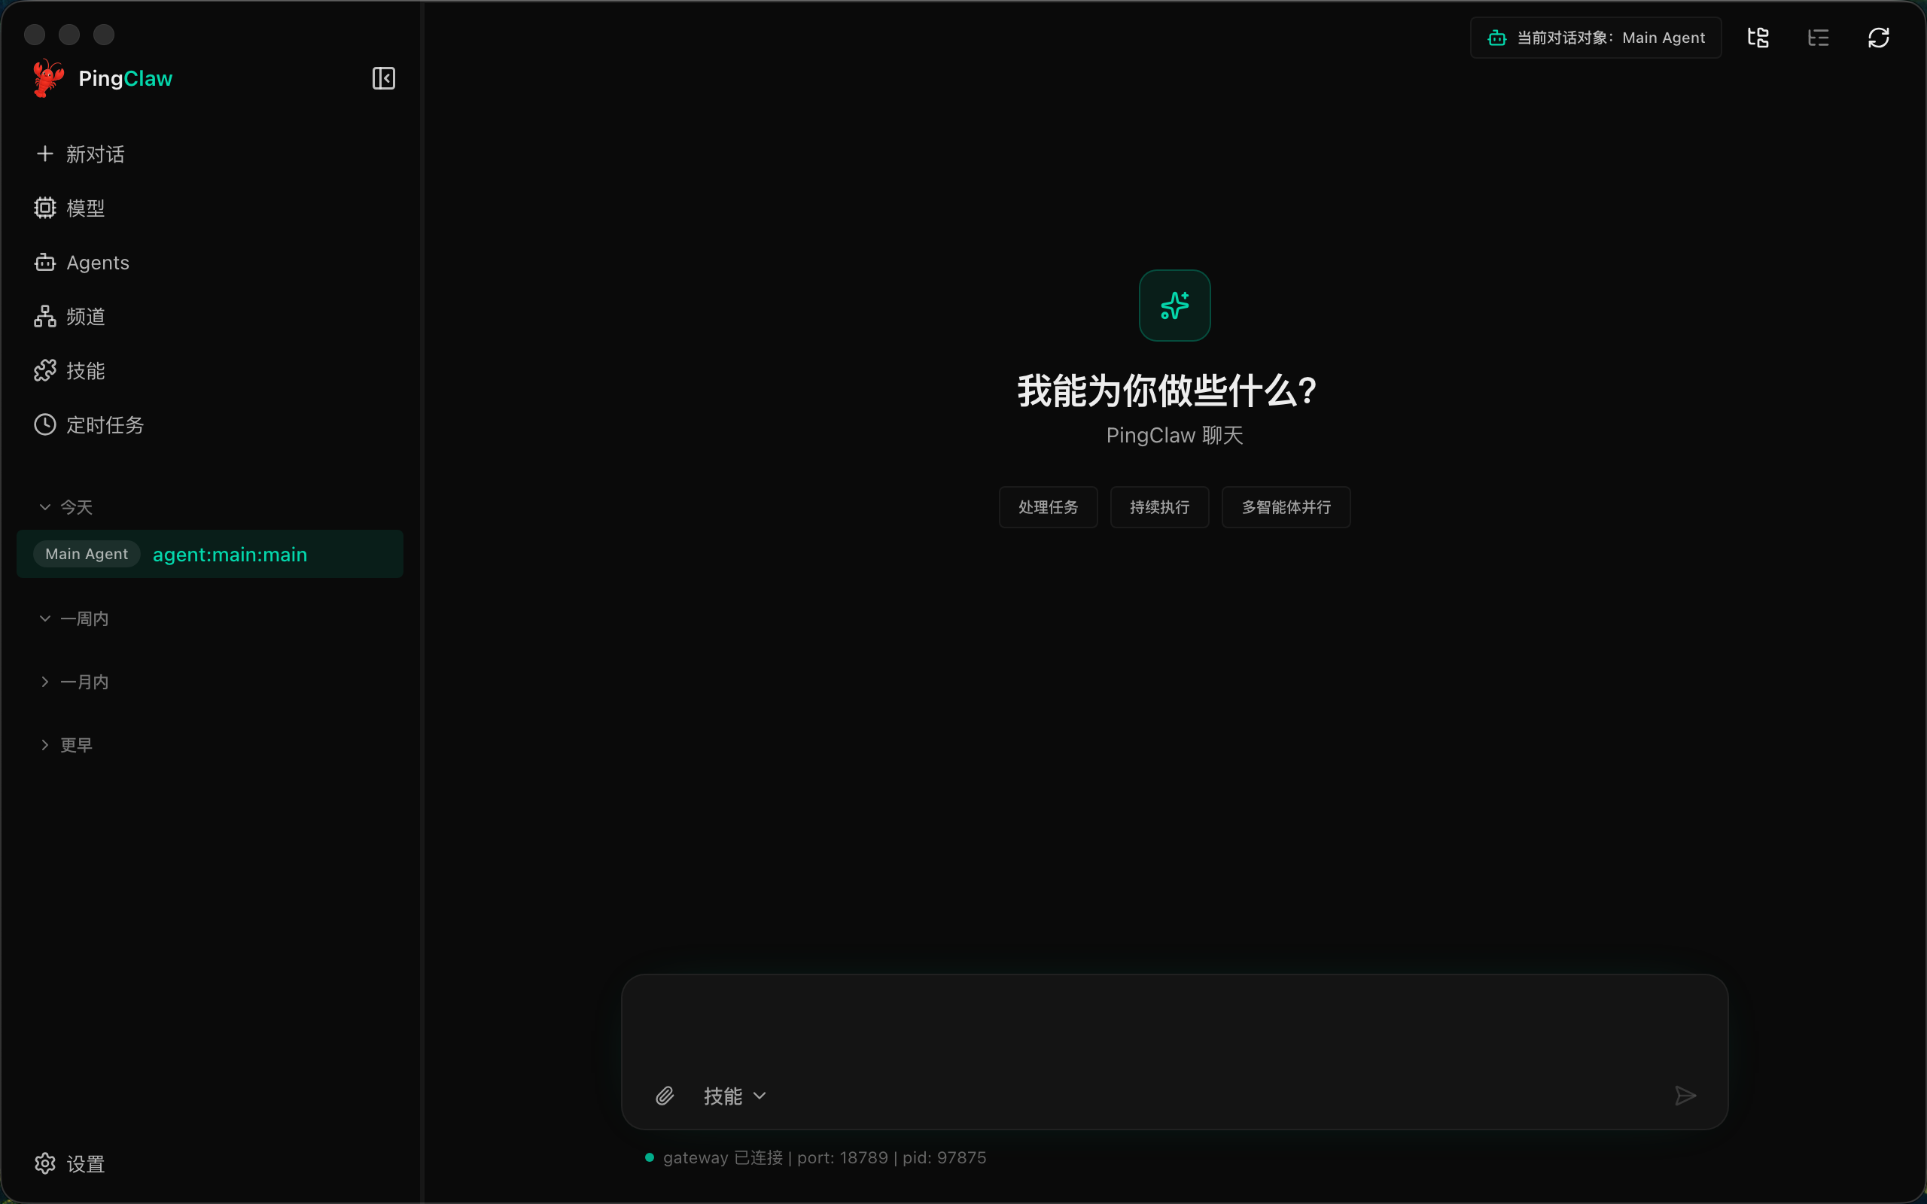1927x1204 pixels.
Task: Click the PingClaw lobster logo
Action: pyautogui.click(x=49, y=78)
